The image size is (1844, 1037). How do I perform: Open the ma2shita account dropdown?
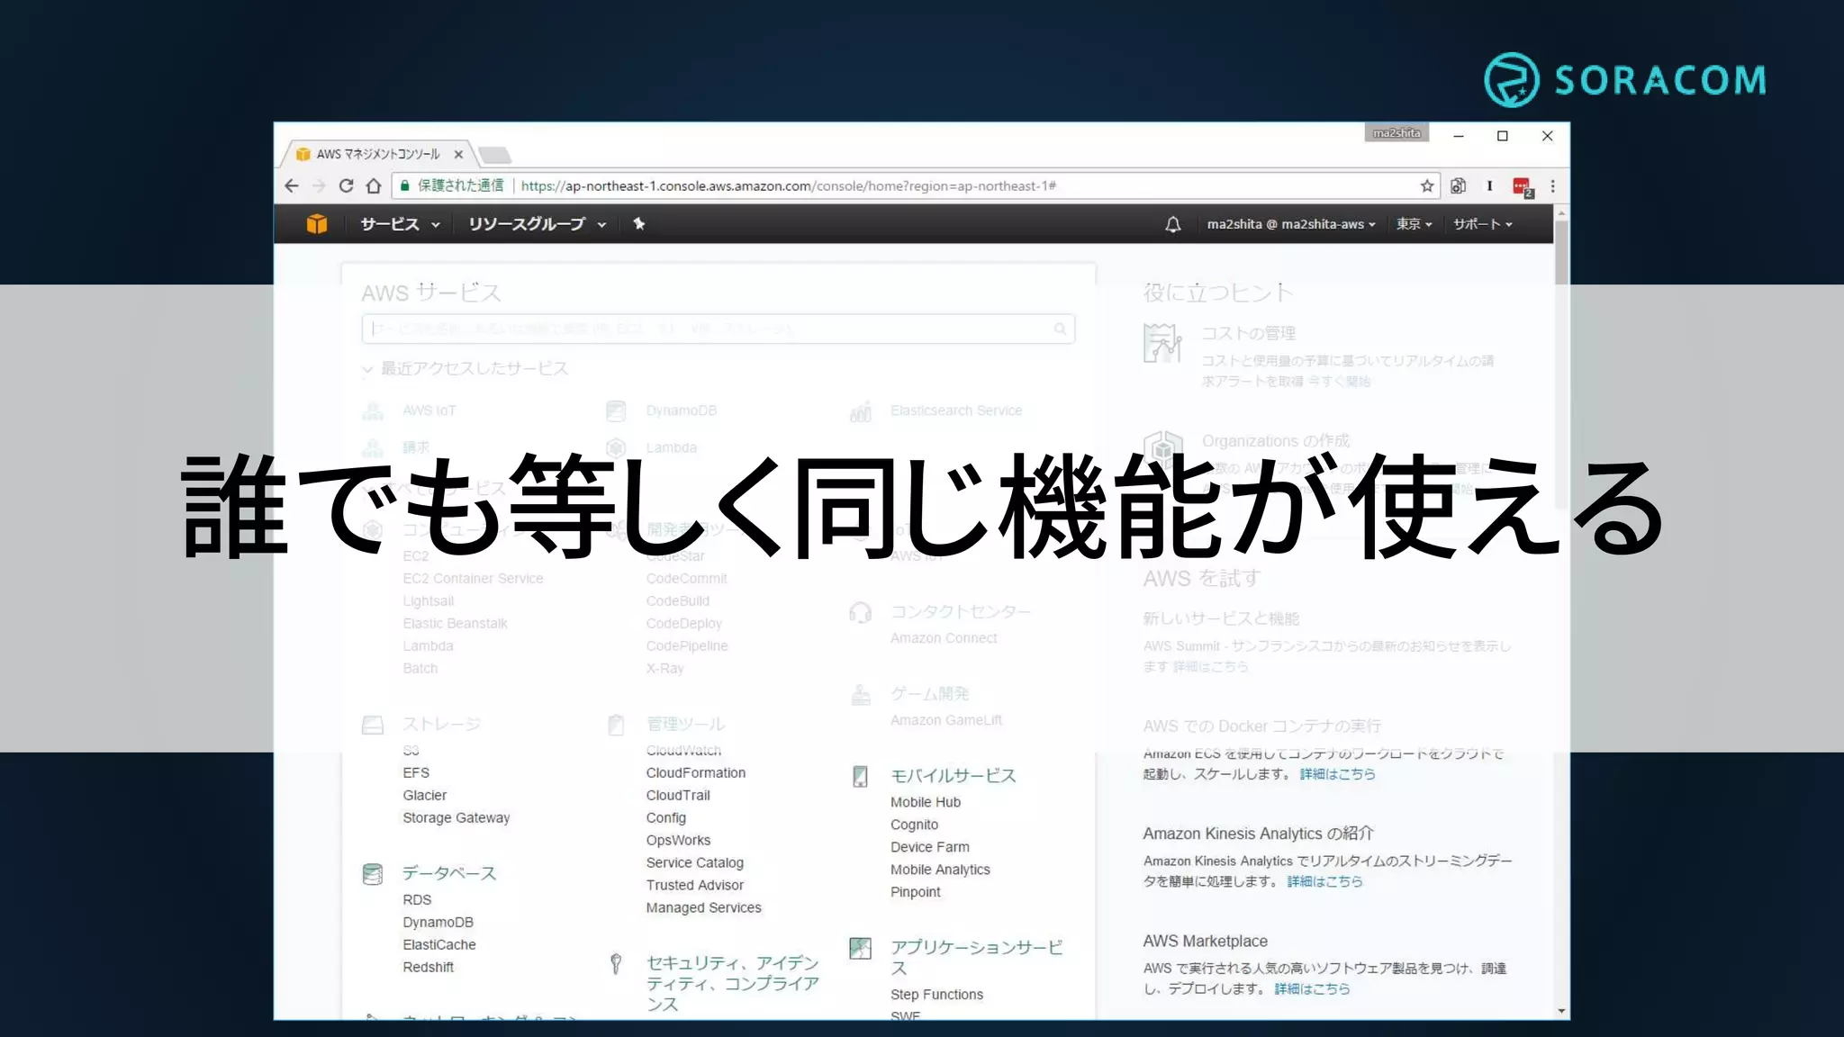click(x=1291, y=224)
